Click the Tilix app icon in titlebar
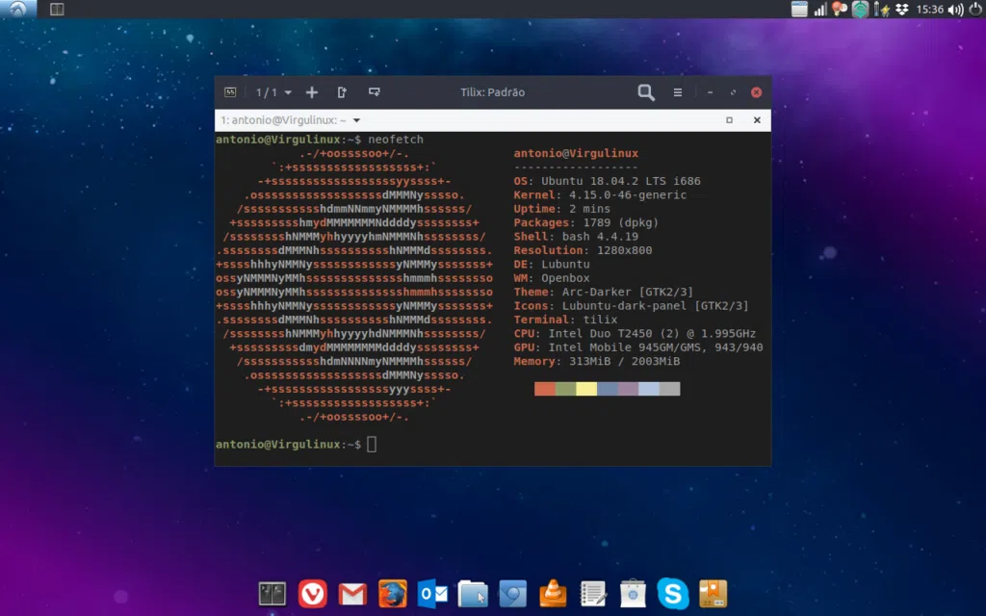This screenshot has width=986, height=616. tap(231, 92)
